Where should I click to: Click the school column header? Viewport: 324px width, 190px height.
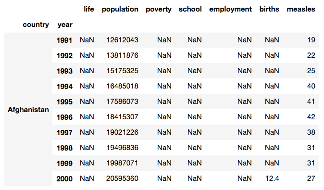[190, 9]
